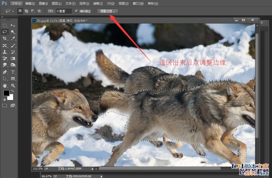Viewport: 272px width, 178px height.
Task: Choose the Add to selection mode
Action: (27, 11)
